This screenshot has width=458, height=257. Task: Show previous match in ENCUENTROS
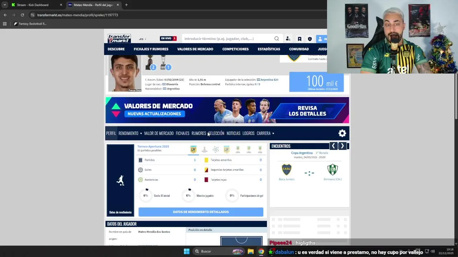pyautogui.click(x=333, y=146)
